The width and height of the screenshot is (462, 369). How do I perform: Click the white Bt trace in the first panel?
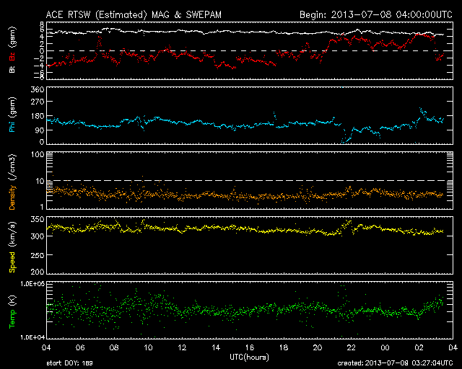click(x=245, y=32)
